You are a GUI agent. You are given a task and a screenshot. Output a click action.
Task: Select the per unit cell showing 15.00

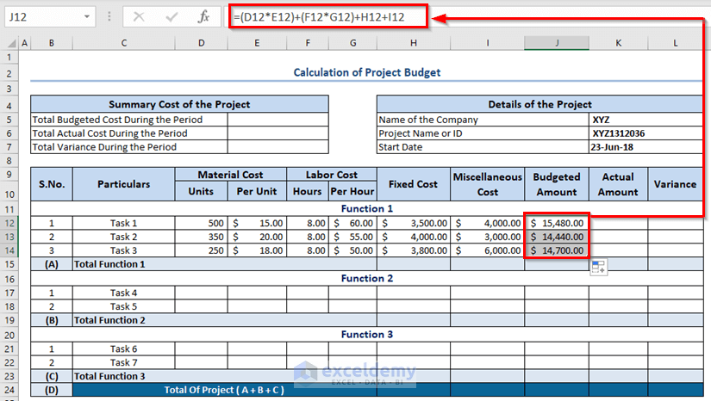[x=257, y=223]
